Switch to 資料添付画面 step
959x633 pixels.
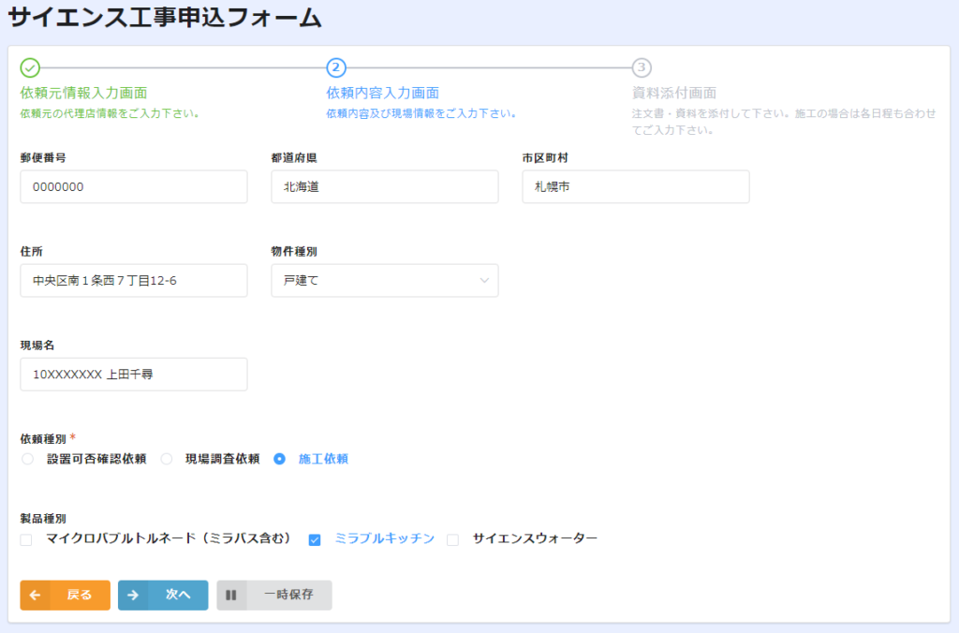coord(674,93)
